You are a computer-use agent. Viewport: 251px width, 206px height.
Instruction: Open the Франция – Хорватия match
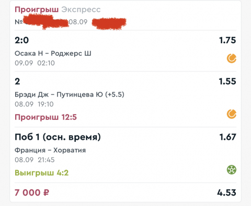pos(50,150)
